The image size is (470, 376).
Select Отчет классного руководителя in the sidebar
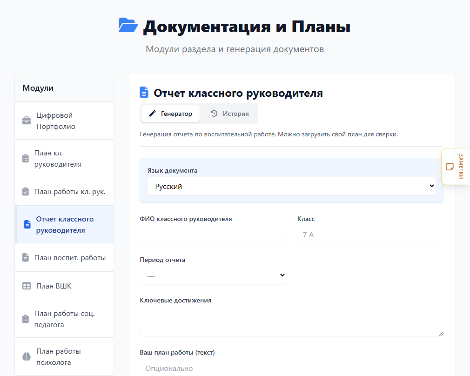(x=64, y=224)
